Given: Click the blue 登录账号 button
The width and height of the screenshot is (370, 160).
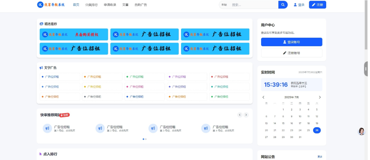Looking at the screenshot, I should 291,42.
